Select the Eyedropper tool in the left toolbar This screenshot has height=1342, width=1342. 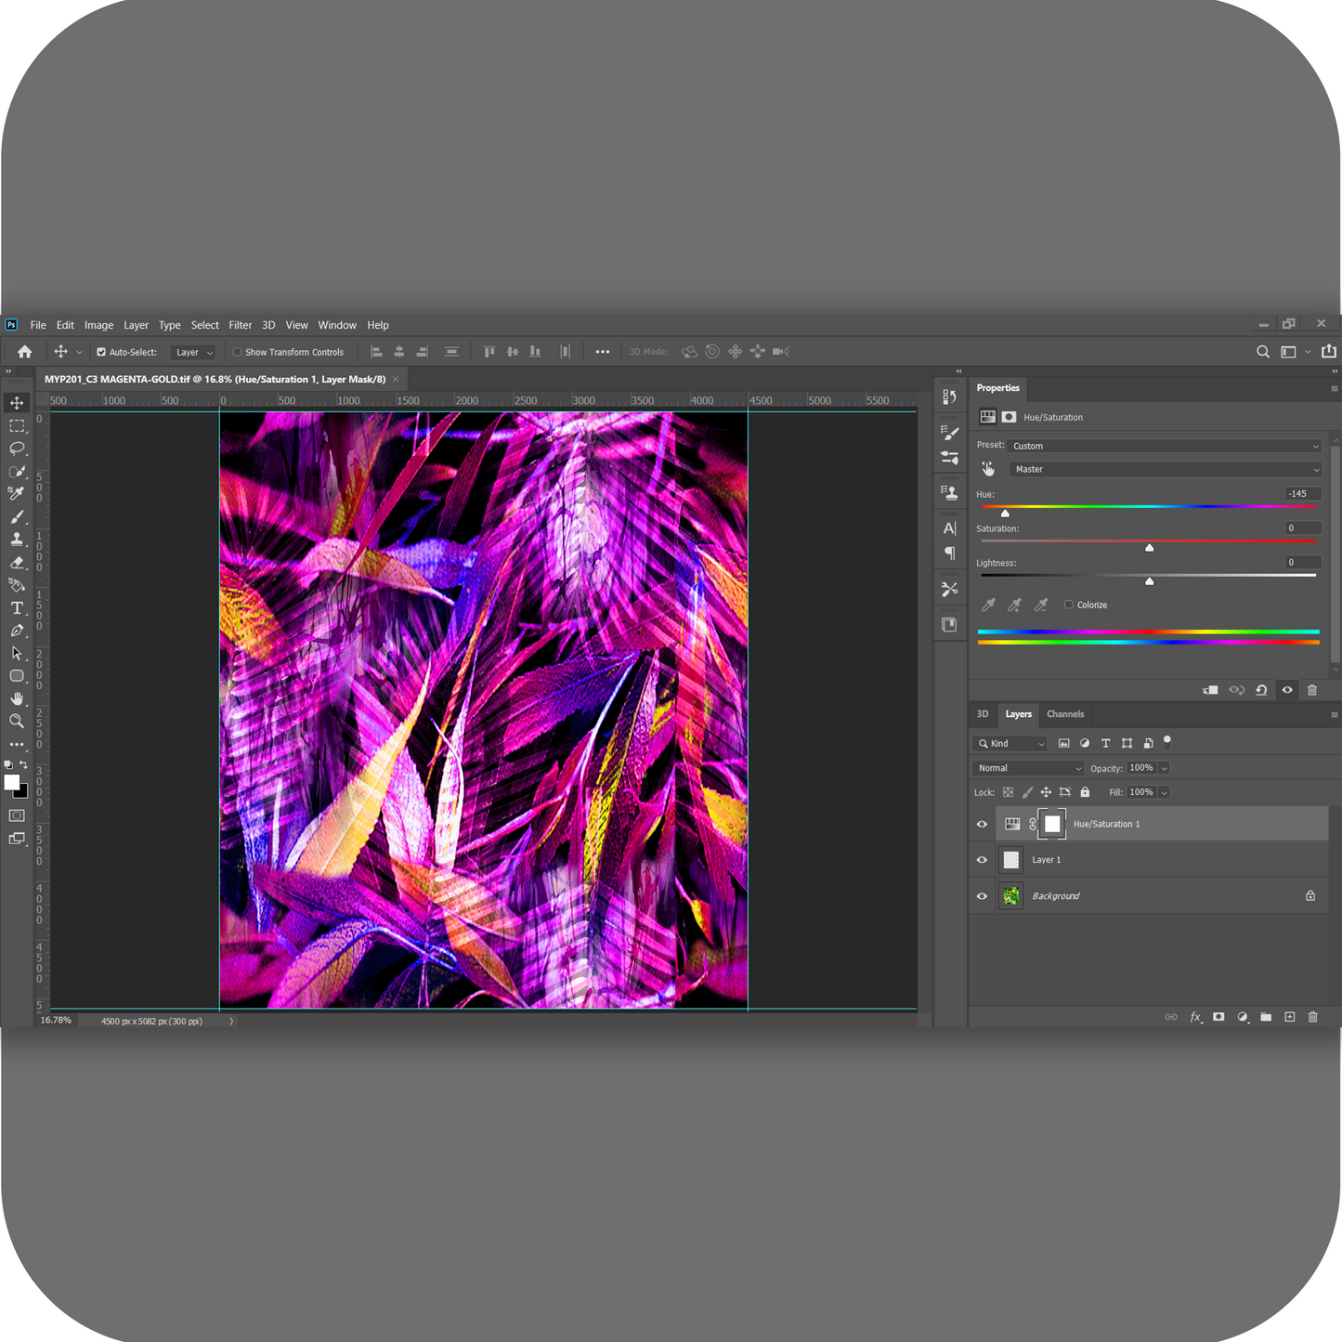[17, 494]
